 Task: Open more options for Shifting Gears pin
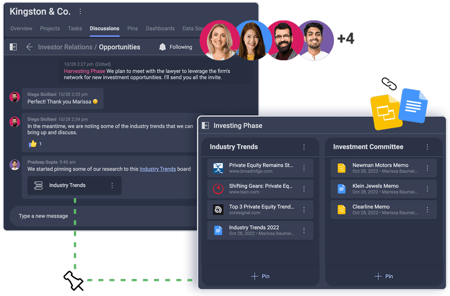(304, 189)
